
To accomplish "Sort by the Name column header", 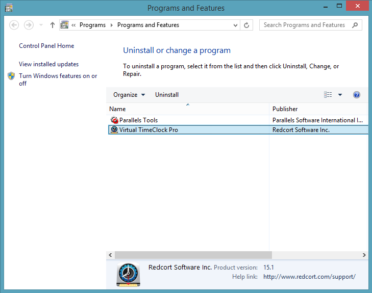I will click(188, 109).
